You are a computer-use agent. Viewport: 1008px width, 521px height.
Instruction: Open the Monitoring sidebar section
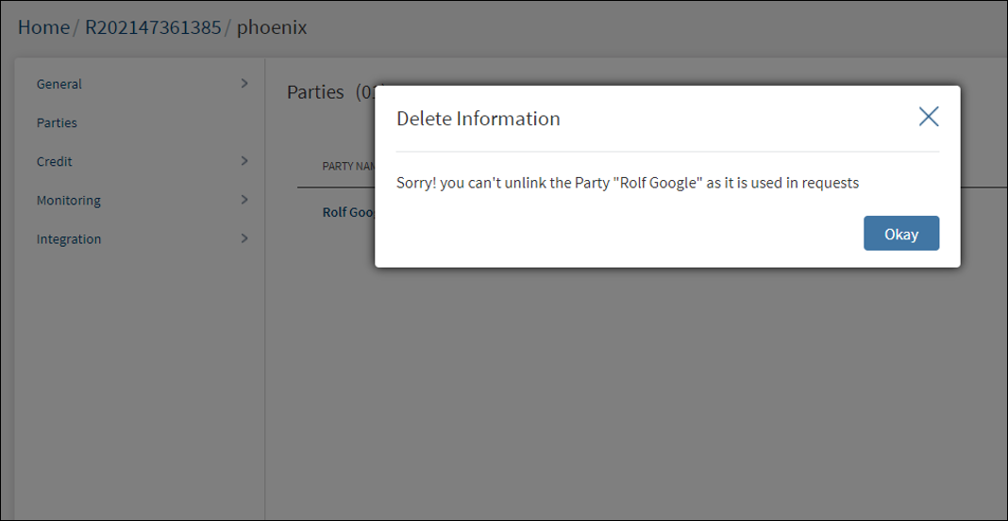pos(69,200)
